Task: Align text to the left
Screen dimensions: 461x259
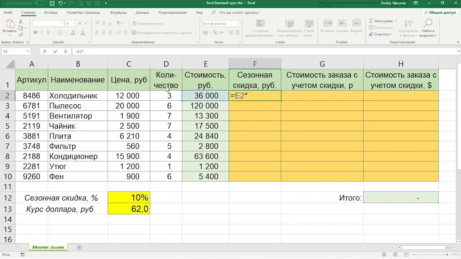Action: tap(97, 32)
